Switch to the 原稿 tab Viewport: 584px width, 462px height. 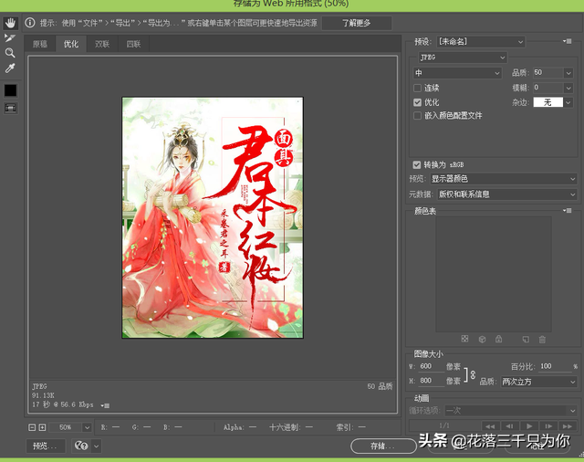coord(40,44)
